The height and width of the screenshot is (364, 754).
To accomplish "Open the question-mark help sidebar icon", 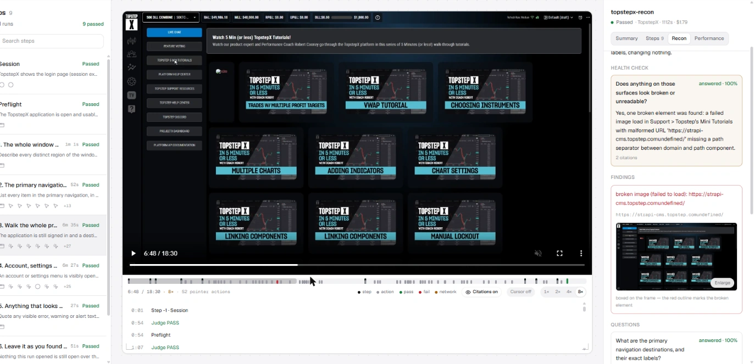I will tap(131, 109).
